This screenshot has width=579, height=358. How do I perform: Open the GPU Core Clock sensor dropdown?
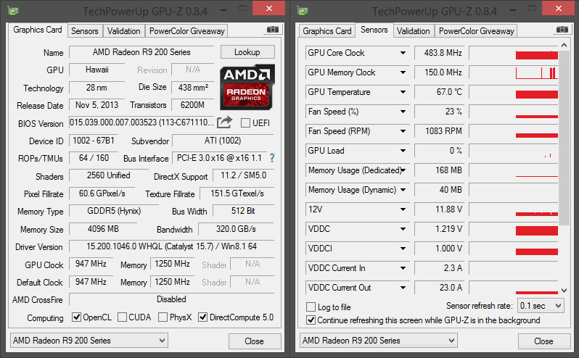tap(403, 53)
